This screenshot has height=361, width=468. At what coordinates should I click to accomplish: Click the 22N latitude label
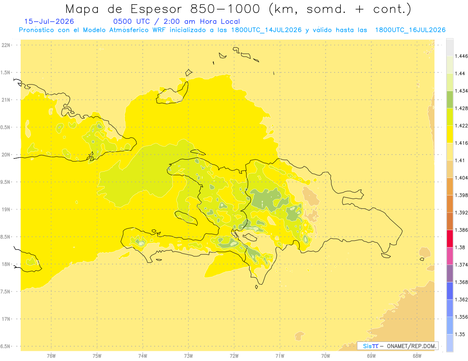(7, 45)
